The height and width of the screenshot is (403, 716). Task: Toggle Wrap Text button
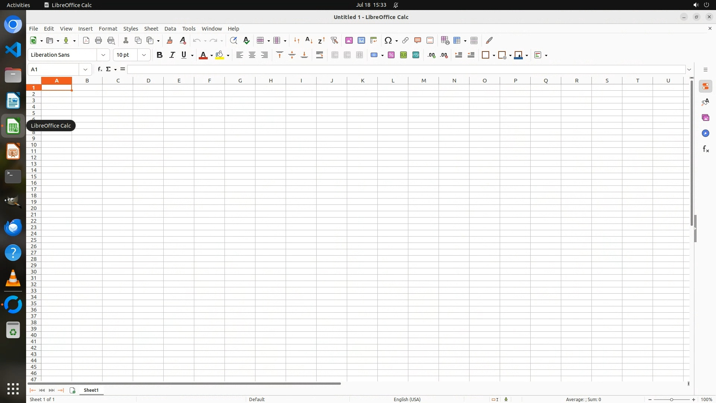coord(320,55)
